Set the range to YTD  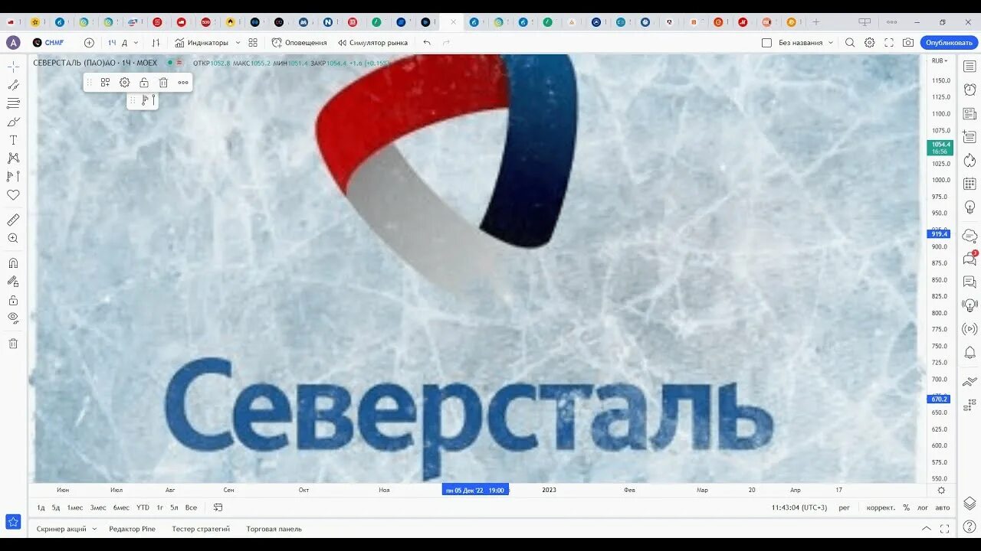143,507
